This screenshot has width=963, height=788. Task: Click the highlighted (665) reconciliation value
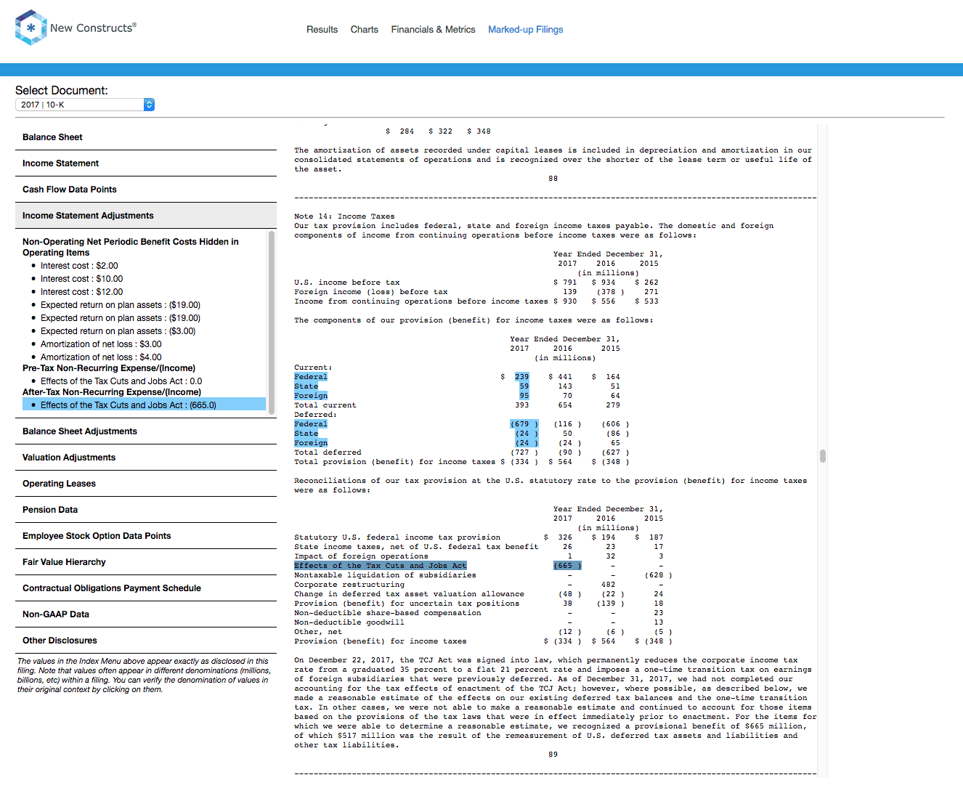tap(567, 566)
